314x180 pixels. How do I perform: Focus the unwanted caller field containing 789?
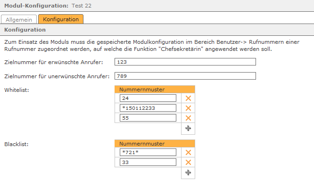click(x=185, y=76)
